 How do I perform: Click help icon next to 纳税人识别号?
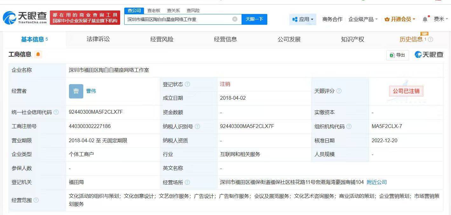(x=197, y=126)
